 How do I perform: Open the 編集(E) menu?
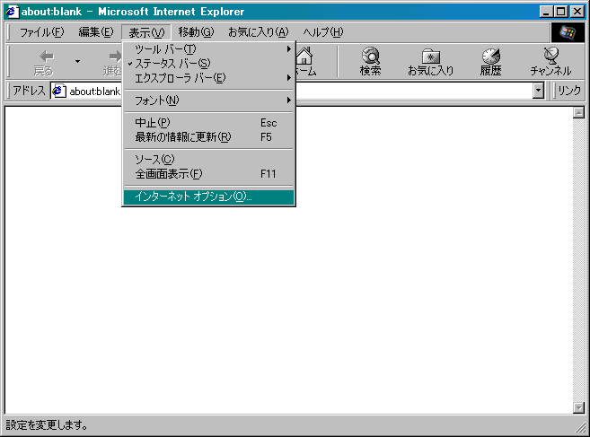pyautogui.click(x=95, y=32)
